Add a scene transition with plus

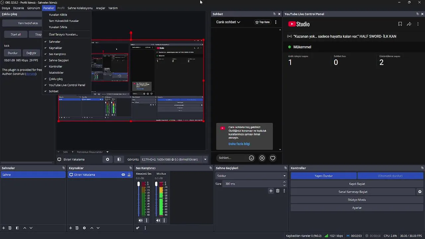click(271, 191)
